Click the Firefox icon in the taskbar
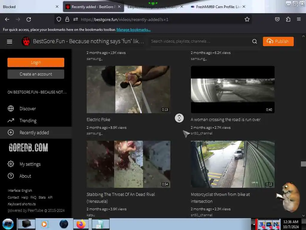This screenshot has height=230, width=306. tap(81, 224)
